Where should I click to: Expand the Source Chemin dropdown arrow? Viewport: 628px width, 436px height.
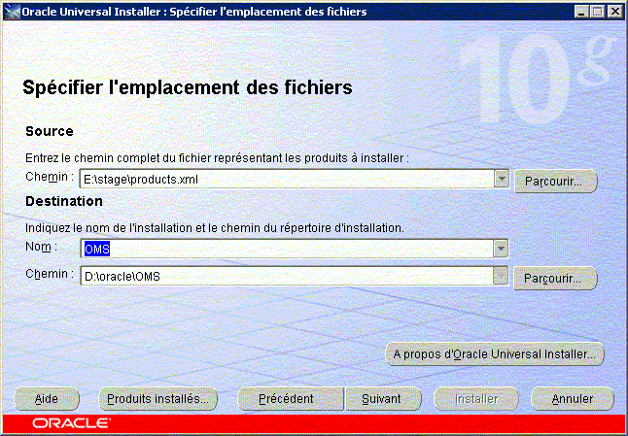[x=502, y=180]
